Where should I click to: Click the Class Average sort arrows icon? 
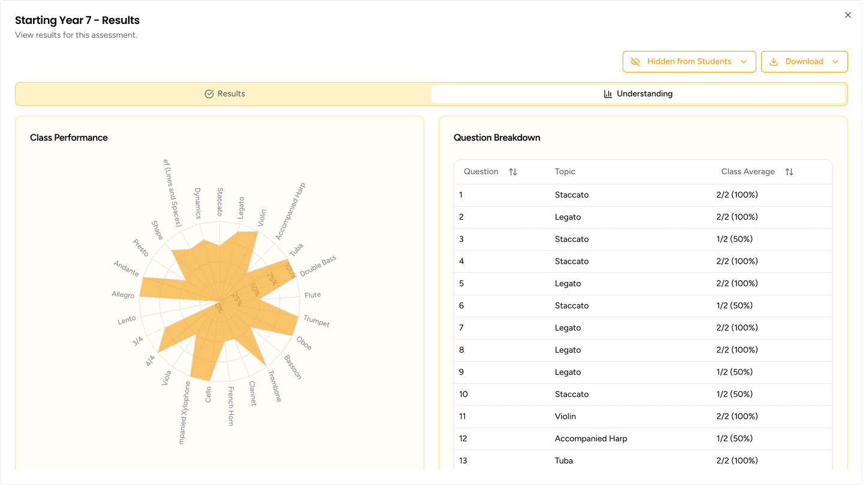click(789, 172)
